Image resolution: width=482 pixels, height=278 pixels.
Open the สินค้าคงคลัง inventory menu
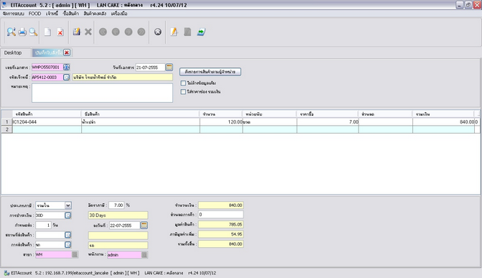coord(95,14)
